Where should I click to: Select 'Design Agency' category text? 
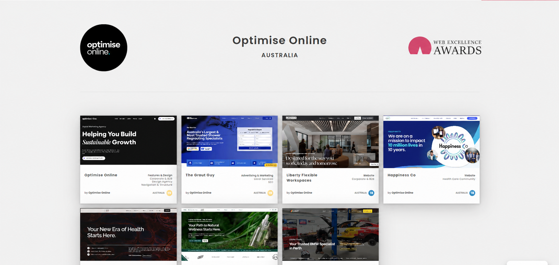click(x=162, y=182)
